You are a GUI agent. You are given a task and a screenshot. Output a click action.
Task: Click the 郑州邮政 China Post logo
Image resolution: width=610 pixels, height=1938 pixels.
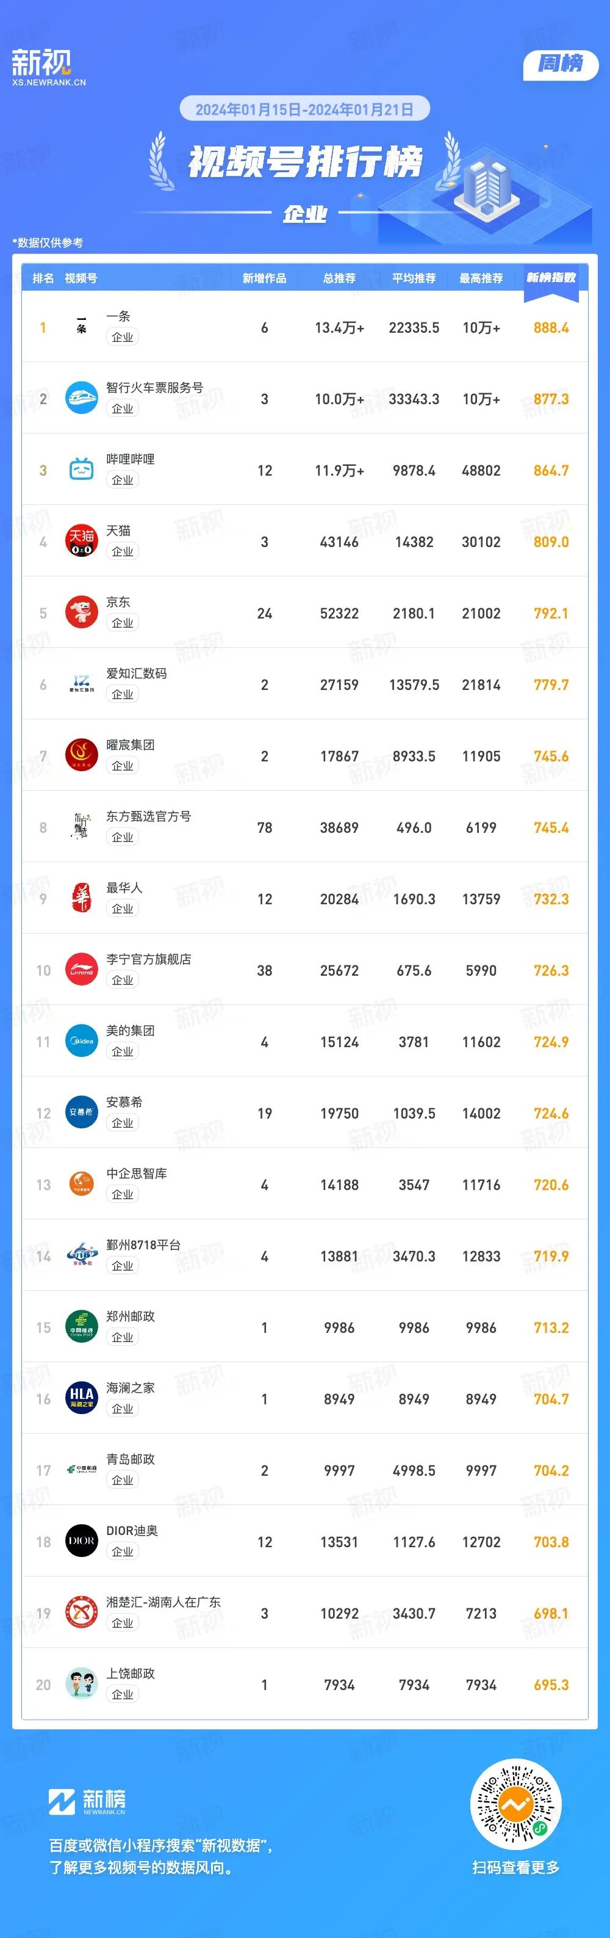[81, 1327]
